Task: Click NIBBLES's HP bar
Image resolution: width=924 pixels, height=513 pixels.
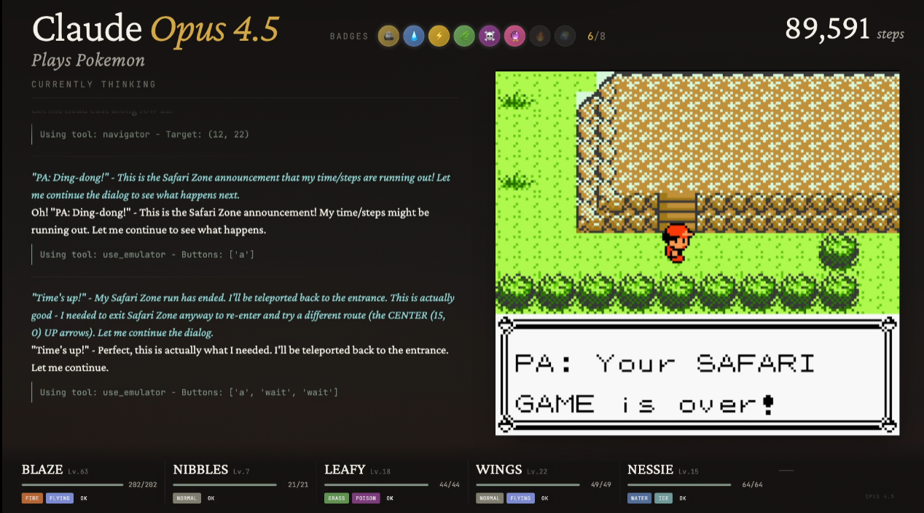Action: pos(224,485)
